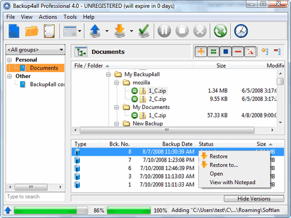291x218 pixels.
Task: Collapse the Personal group
Action: (9, 60)
